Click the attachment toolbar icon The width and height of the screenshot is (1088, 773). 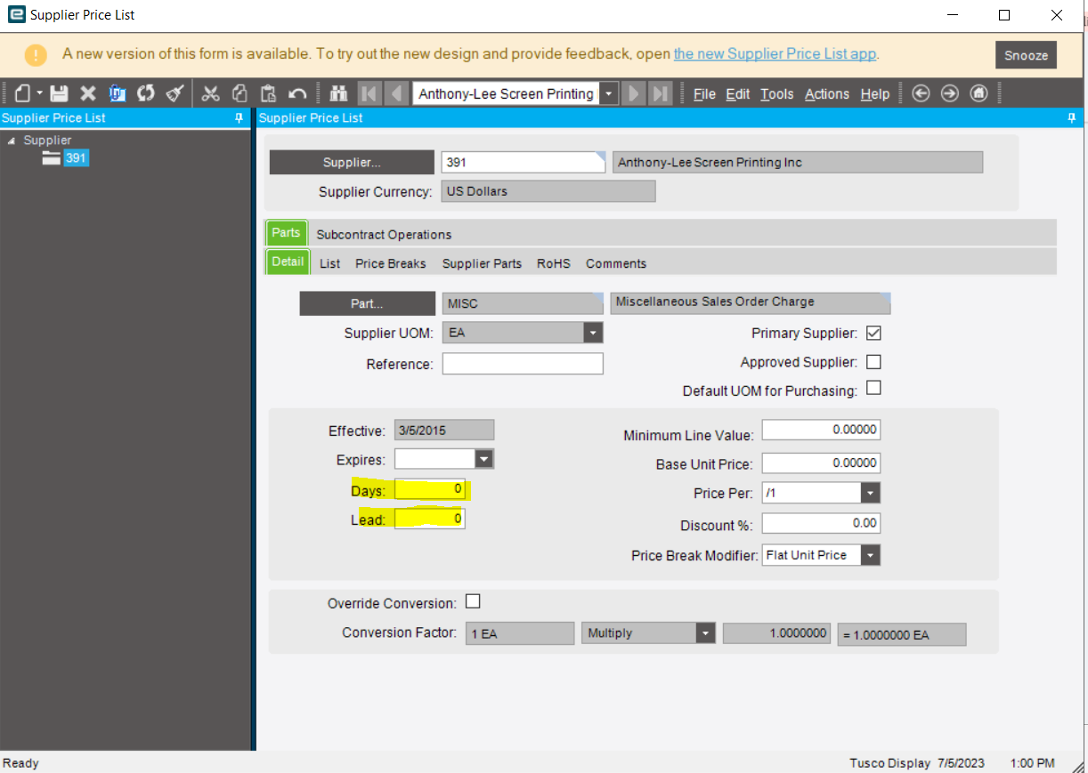(x=117, y=93)
